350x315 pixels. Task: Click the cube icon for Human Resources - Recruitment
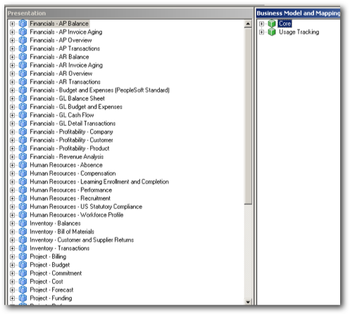(x=23, y=198)
